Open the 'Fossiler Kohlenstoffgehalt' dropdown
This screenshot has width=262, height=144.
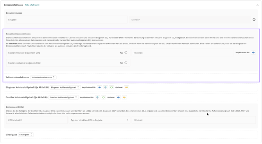(x=63, y=97)
